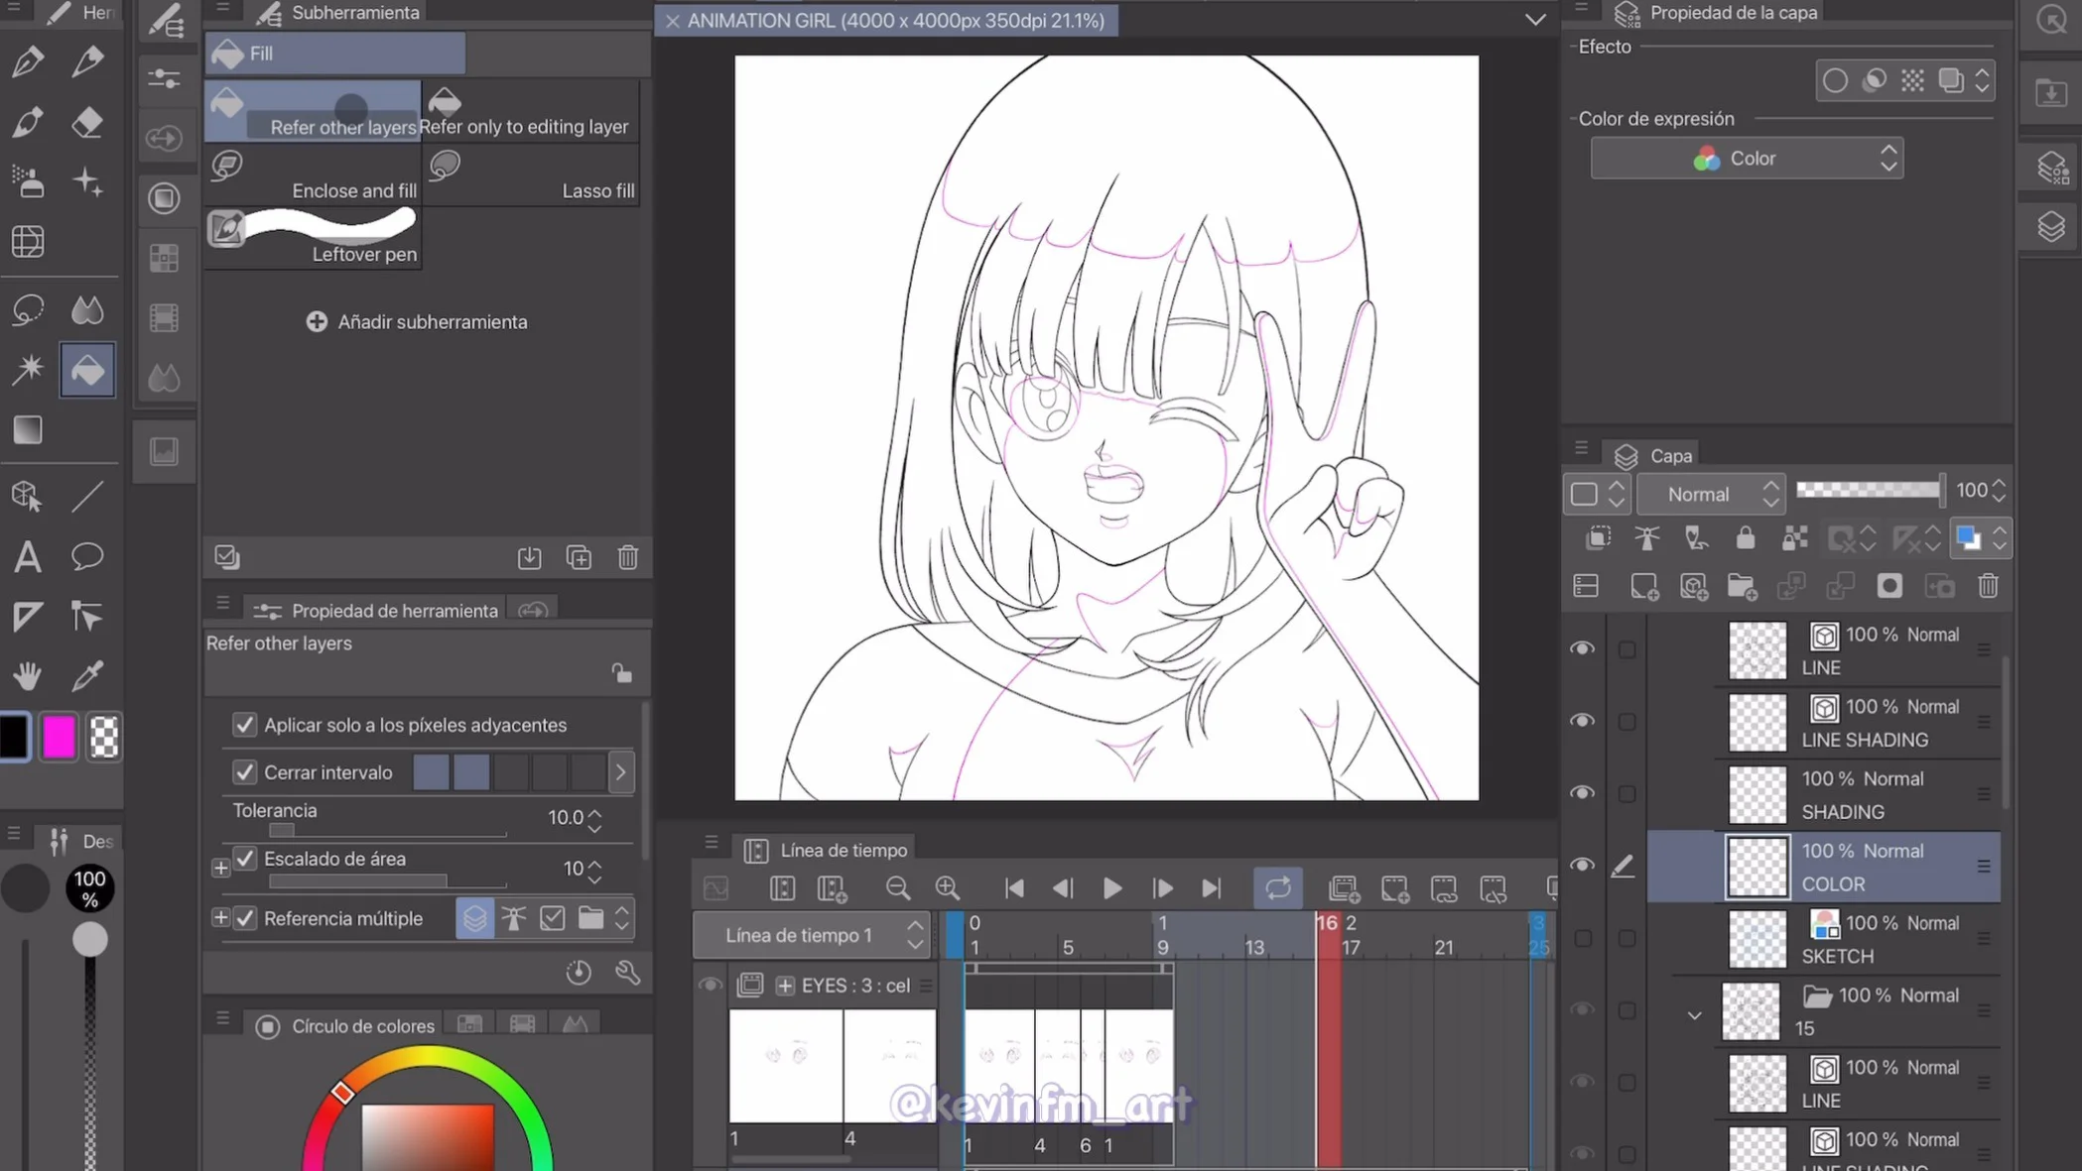Disable the Cerrar intervalo option
Viewport: 2082px width, 1171px height.
pyautogui.click(x=245, y=771)
